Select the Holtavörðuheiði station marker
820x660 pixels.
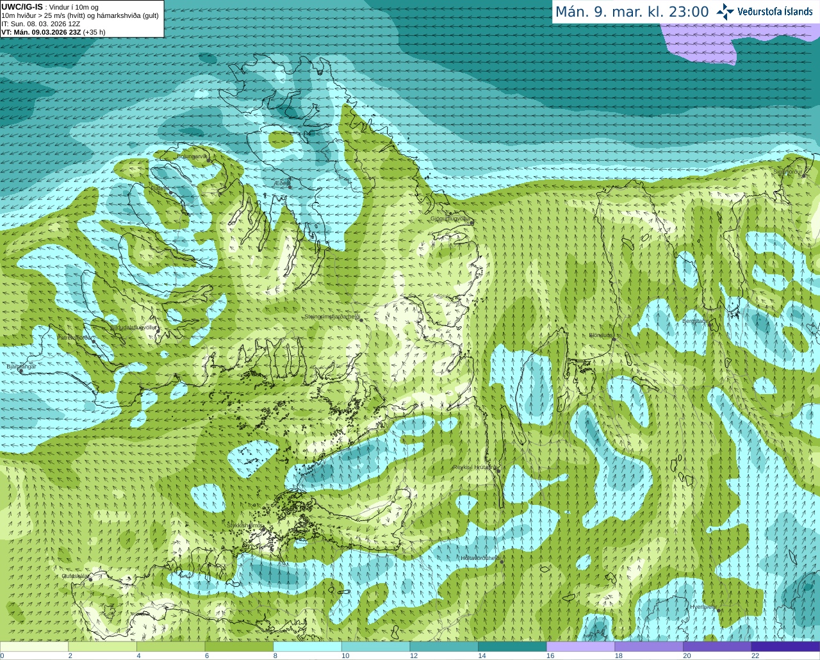[502, 563]
